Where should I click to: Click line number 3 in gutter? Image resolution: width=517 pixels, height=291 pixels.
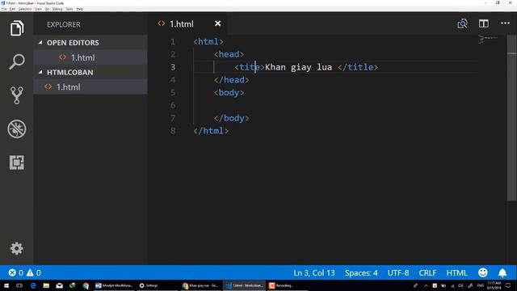click(173, 67)
